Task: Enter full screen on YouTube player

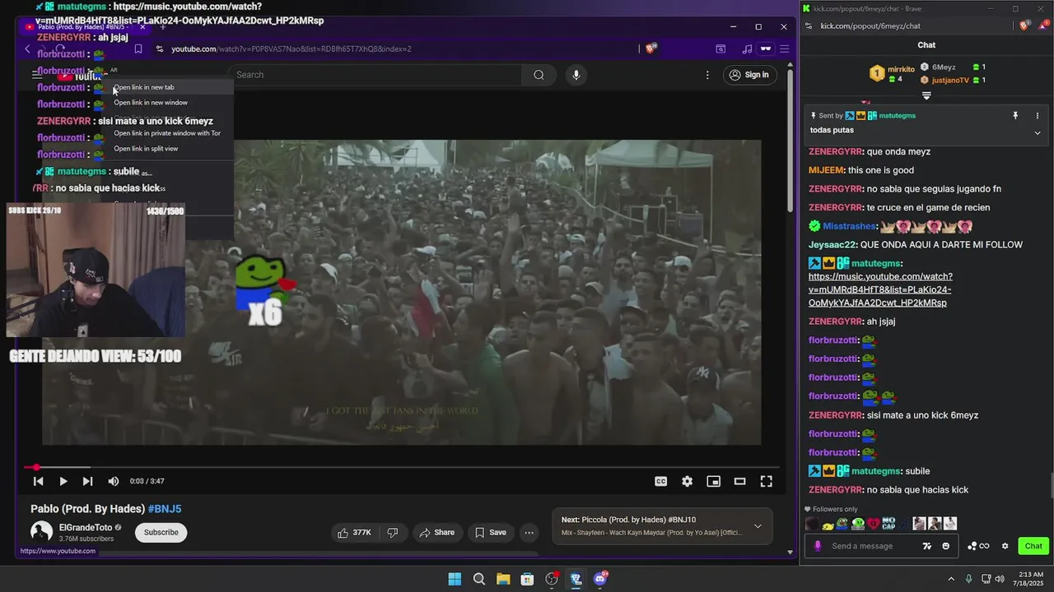Action: (x=766, y=481)
